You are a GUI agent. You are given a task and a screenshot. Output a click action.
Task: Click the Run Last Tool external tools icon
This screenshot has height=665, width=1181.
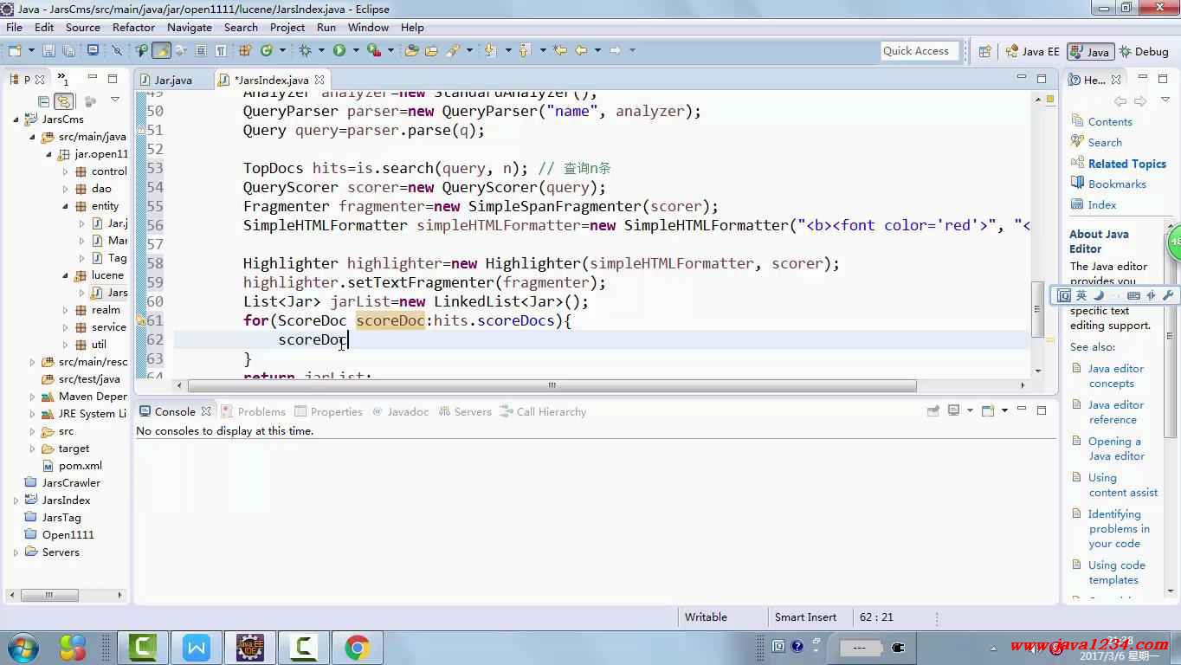pos(374,50)
